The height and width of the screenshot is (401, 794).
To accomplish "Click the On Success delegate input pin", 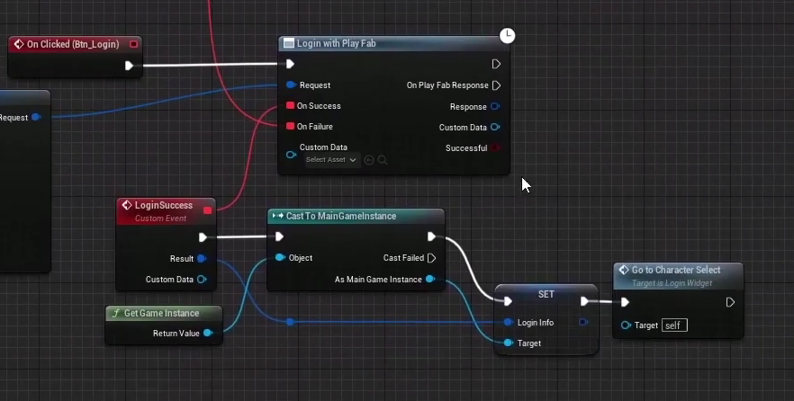I will [x=290, y=106].
